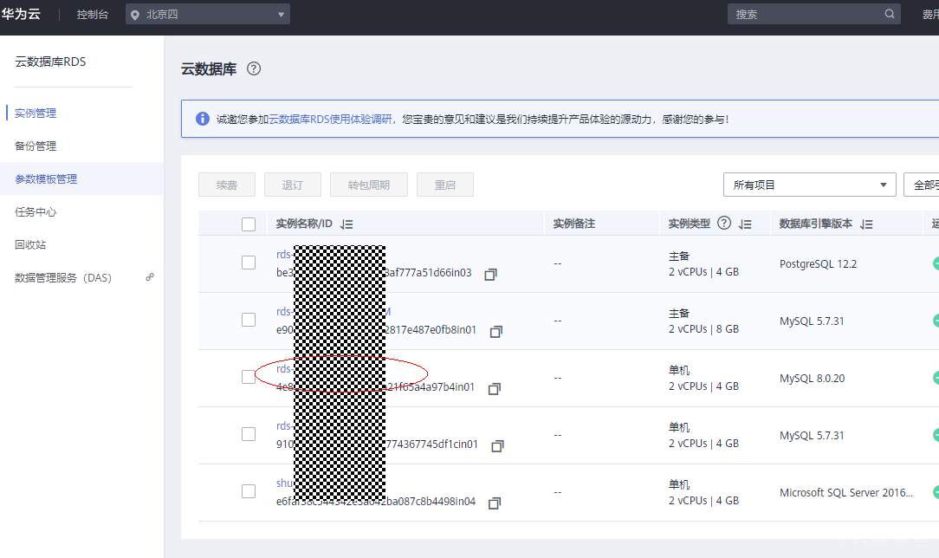Open the MySQL 8.0.20 instance name link

pos(284,369)
